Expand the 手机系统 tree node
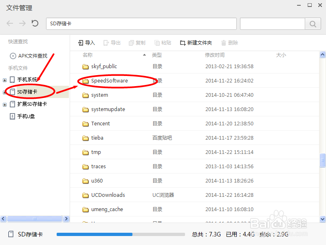326x245 pixels. pos(4,80)
